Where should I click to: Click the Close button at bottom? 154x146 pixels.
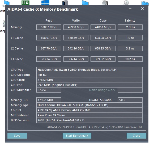pyautogui.click(x=136, y=136)
